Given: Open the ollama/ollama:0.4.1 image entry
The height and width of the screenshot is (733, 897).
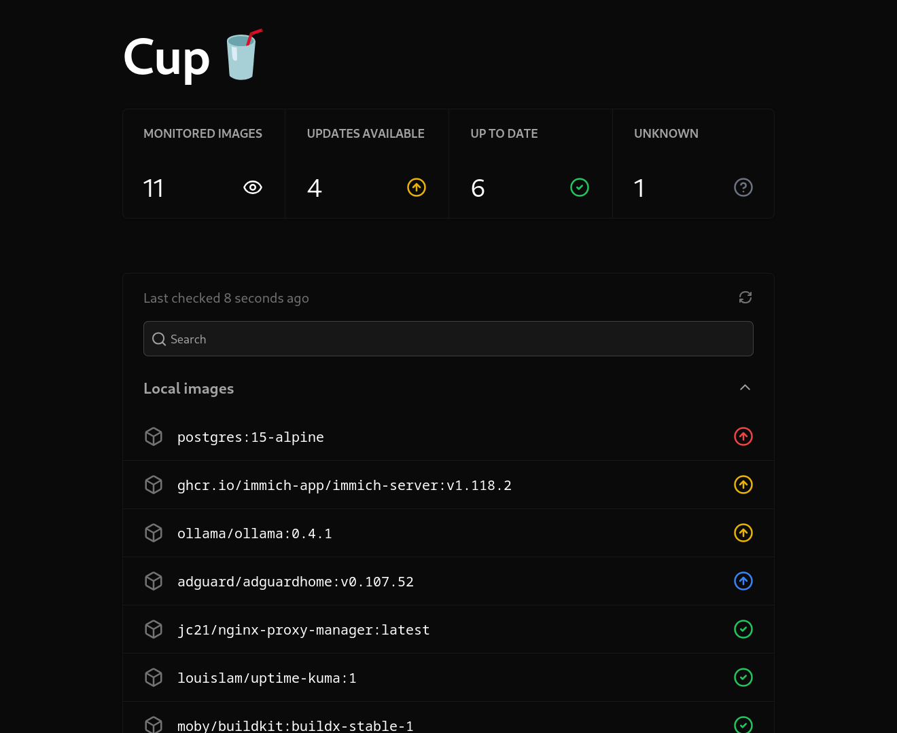Looking at the screenshot, I should [255, 533].
